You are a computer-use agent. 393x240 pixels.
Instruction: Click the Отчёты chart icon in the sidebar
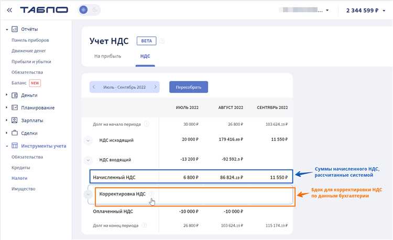[x=15, y=29]
